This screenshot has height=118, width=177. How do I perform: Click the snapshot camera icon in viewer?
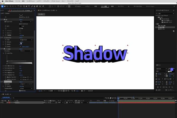click(x=82, y=91)
